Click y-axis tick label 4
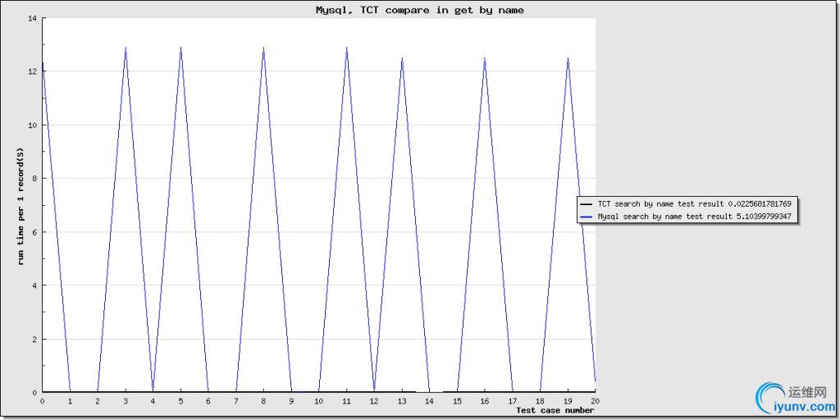The height and width of the screenshot is (420, 840). 34,285
